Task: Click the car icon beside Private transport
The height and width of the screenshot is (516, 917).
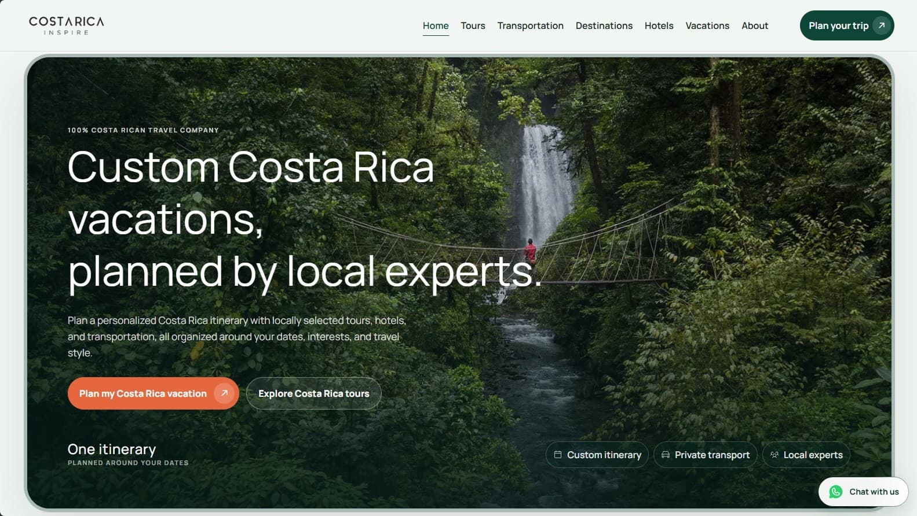Action: click(666, 455)
